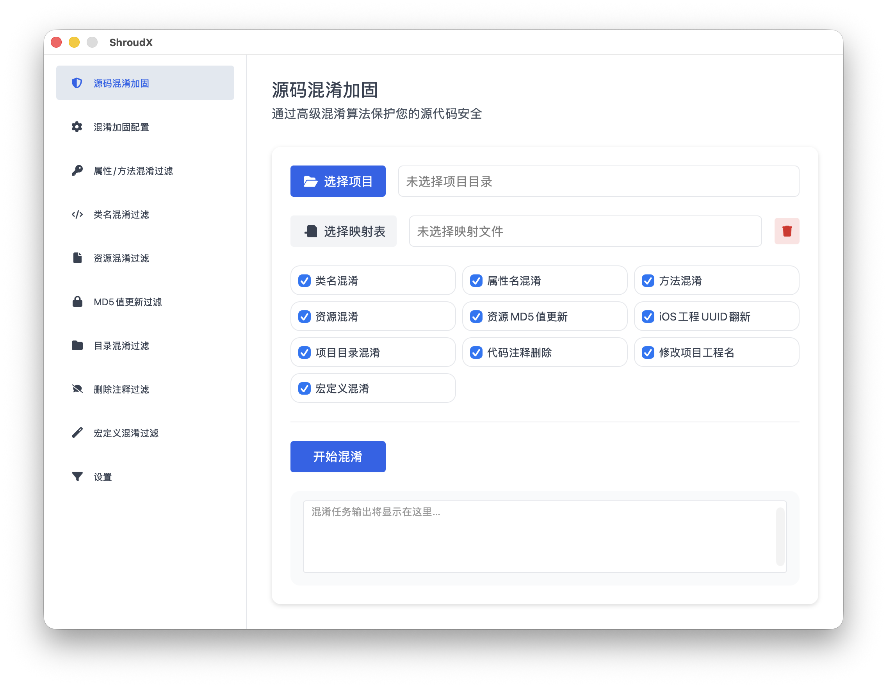Toggle the 代码注释删除 checkbox
The height and width of the screenshot is (687, 887).
click(476, 352)
